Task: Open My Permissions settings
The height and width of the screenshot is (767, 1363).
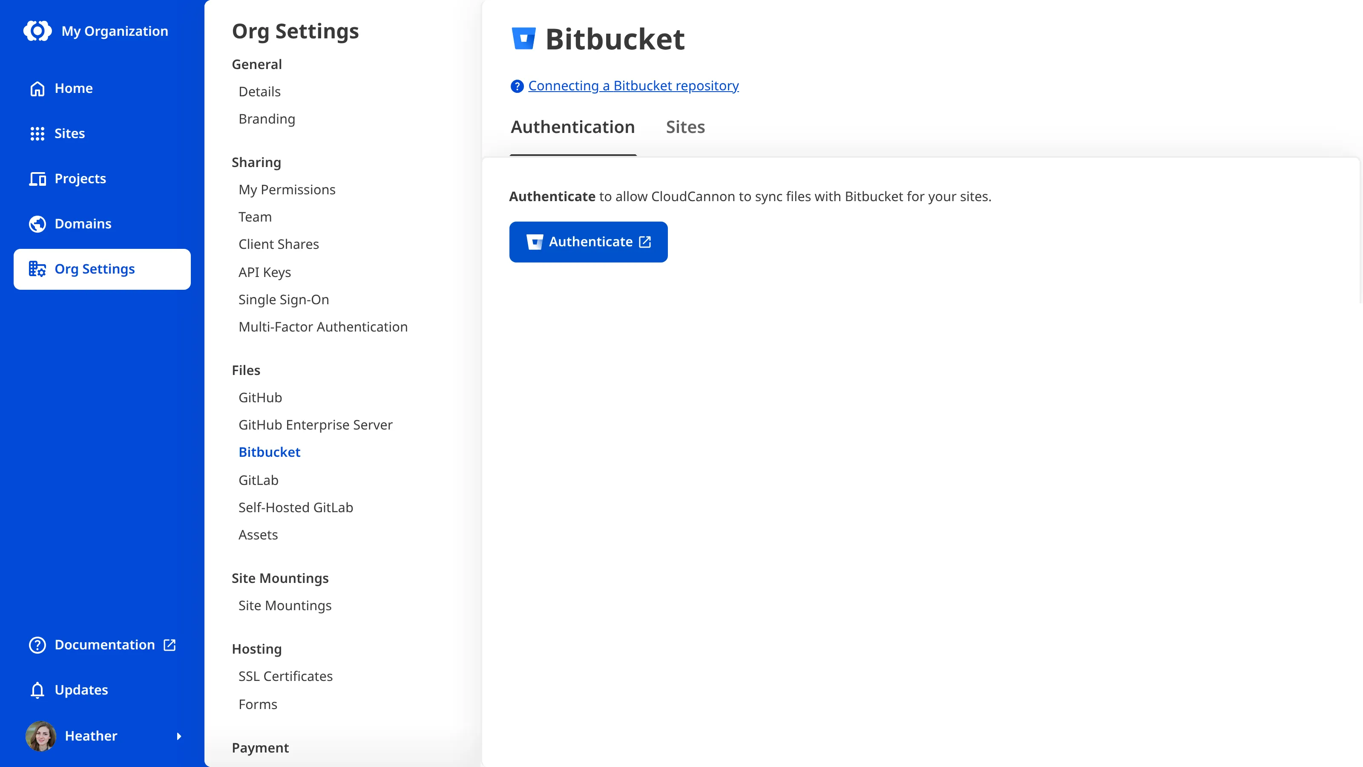Action: (x=287, y=190)
